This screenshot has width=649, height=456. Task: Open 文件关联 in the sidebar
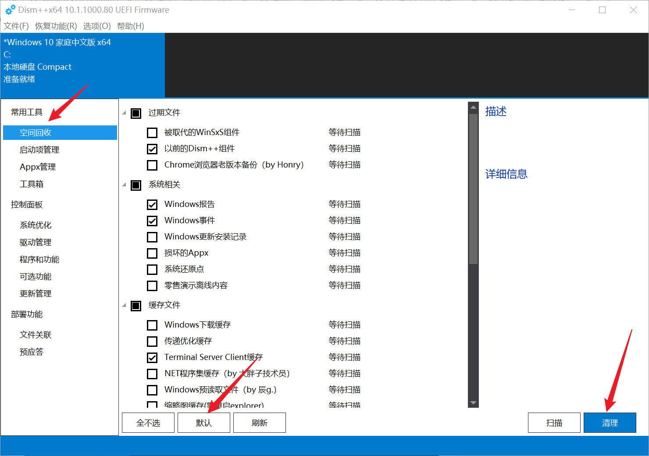[x=36, y=335]
